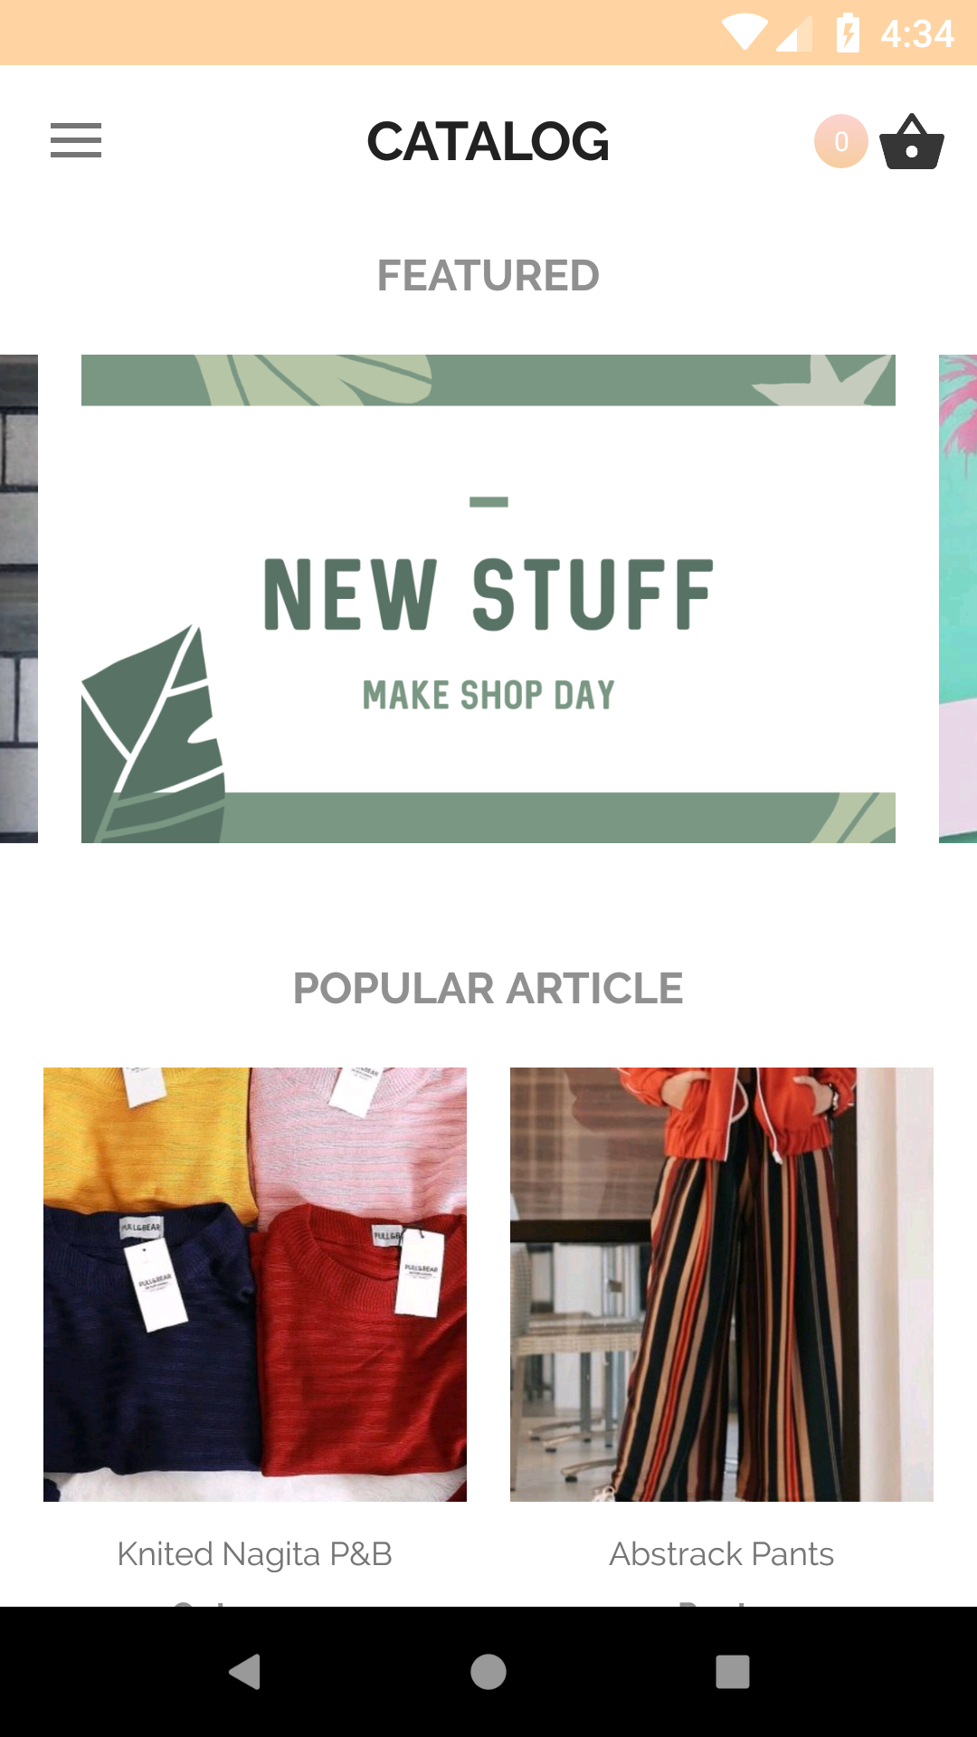This screenshot has height=1737, width=977.
Task: Tap the FEATURED section heading
Action: click(488, 275)
